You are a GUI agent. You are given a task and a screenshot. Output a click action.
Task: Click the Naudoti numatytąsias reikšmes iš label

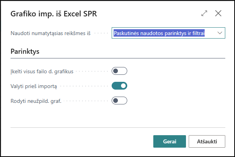click(51, 33)
